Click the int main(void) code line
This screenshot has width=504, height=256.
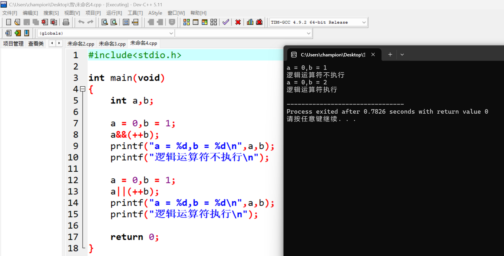pyautogui.click(x=126, y=78)
